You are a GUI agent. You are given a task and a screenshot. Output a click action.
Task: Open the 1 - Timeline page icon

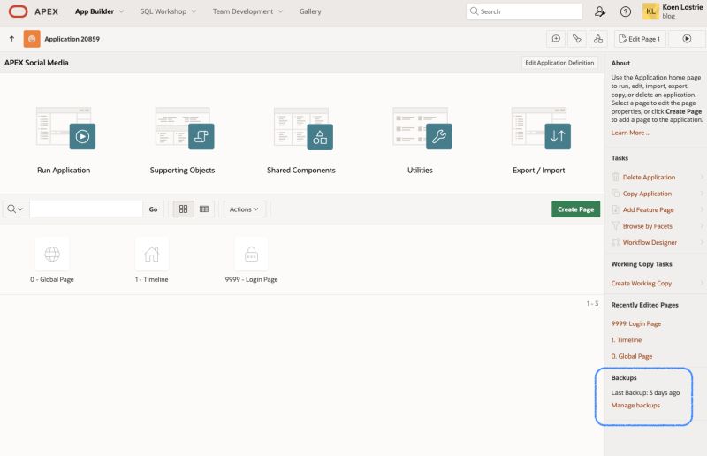(x=151, y=254)
